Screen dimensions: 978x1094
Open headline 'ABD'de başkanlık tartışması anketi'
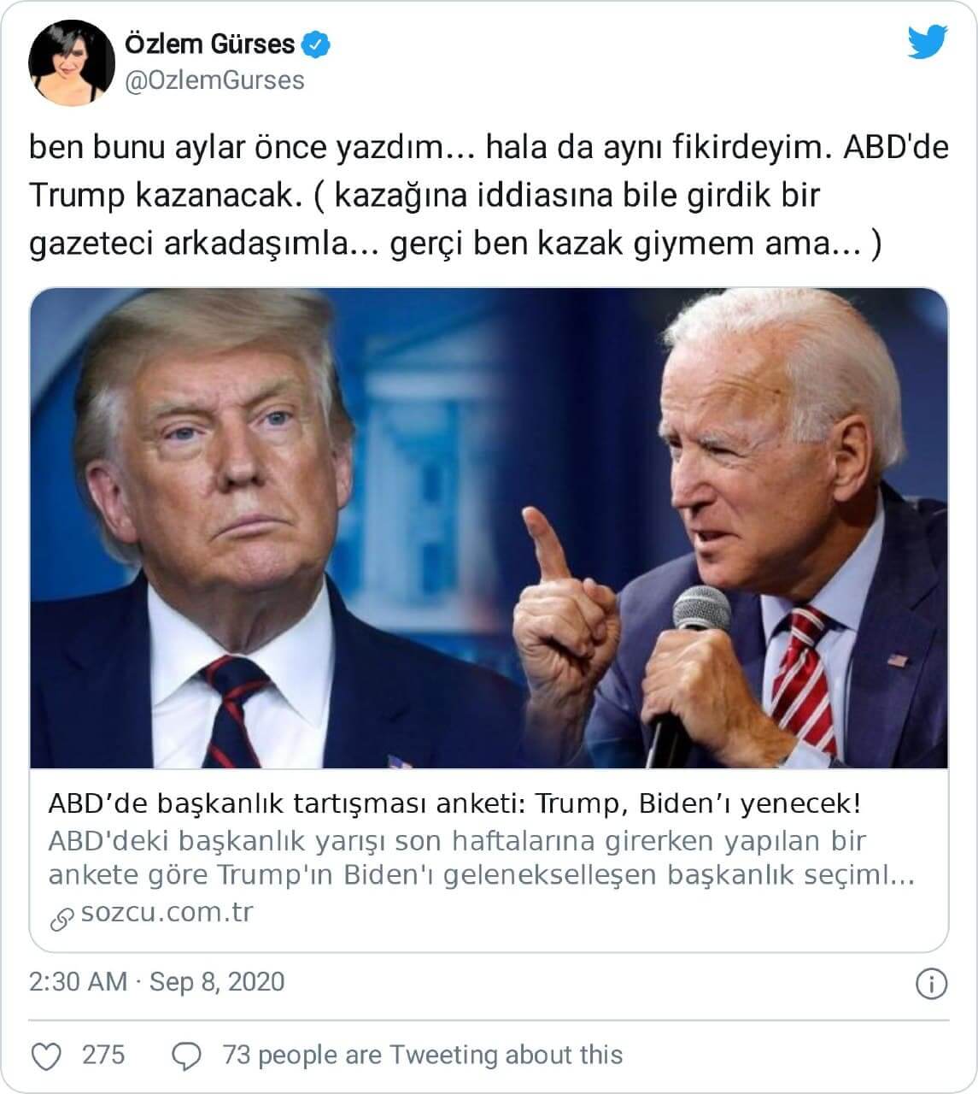point(454,805)
